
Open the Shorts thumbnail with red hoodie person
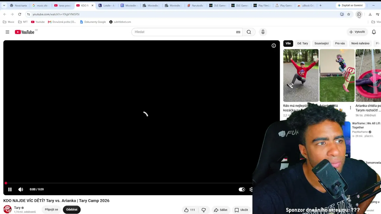tap(301, 75)
